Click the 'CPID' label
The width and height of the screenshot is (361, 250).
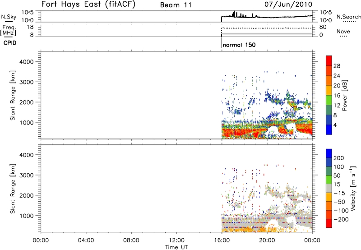click(10, 43)
